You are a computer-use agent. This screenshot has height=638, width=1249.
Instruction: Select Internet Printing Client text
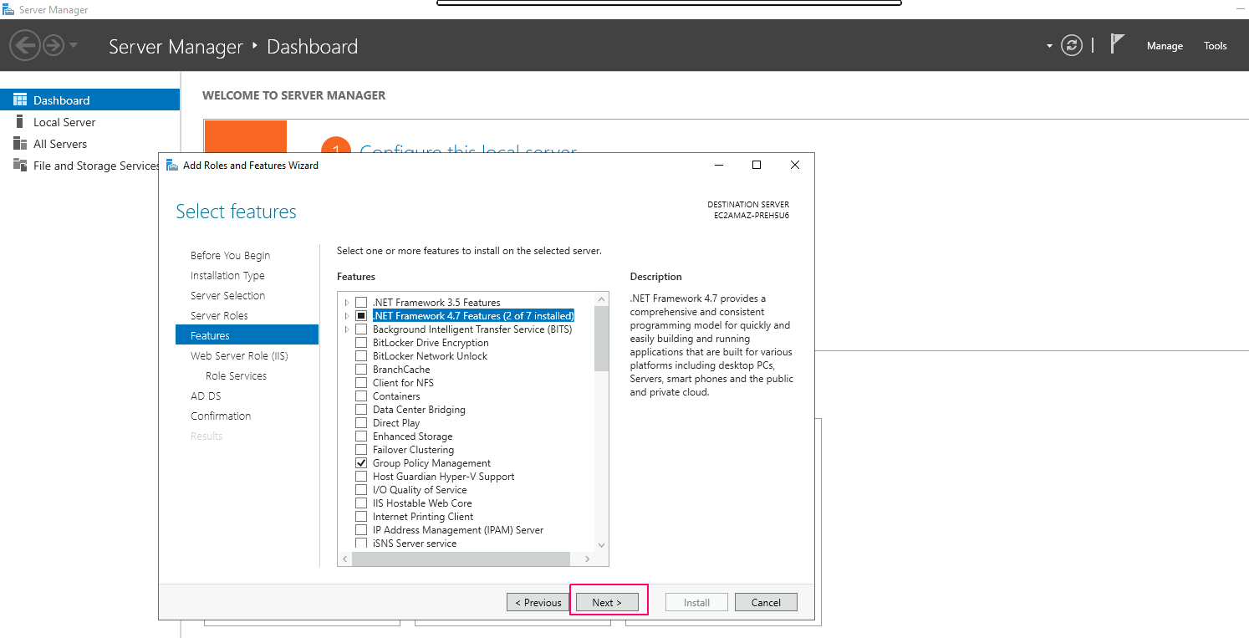[423, 516]
